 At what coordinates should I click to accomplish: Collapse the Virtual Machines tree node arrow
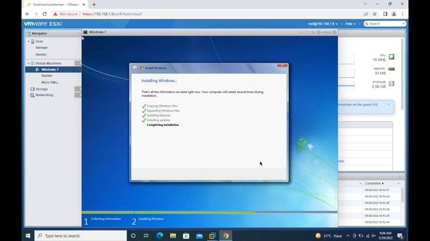click(x=28, y=64)
